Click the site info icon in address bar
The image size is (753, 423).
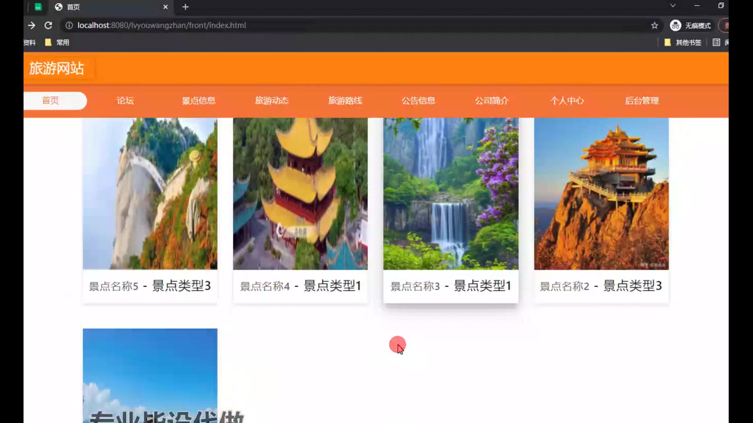pos(69,25)
